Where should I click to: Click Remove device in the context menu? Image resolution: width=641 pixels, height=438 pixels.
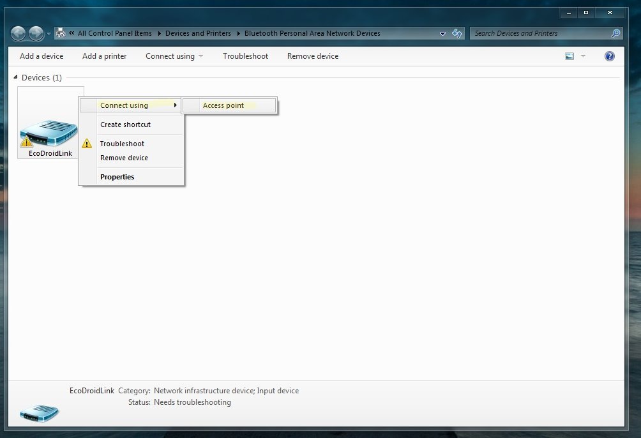click(124, 158)
